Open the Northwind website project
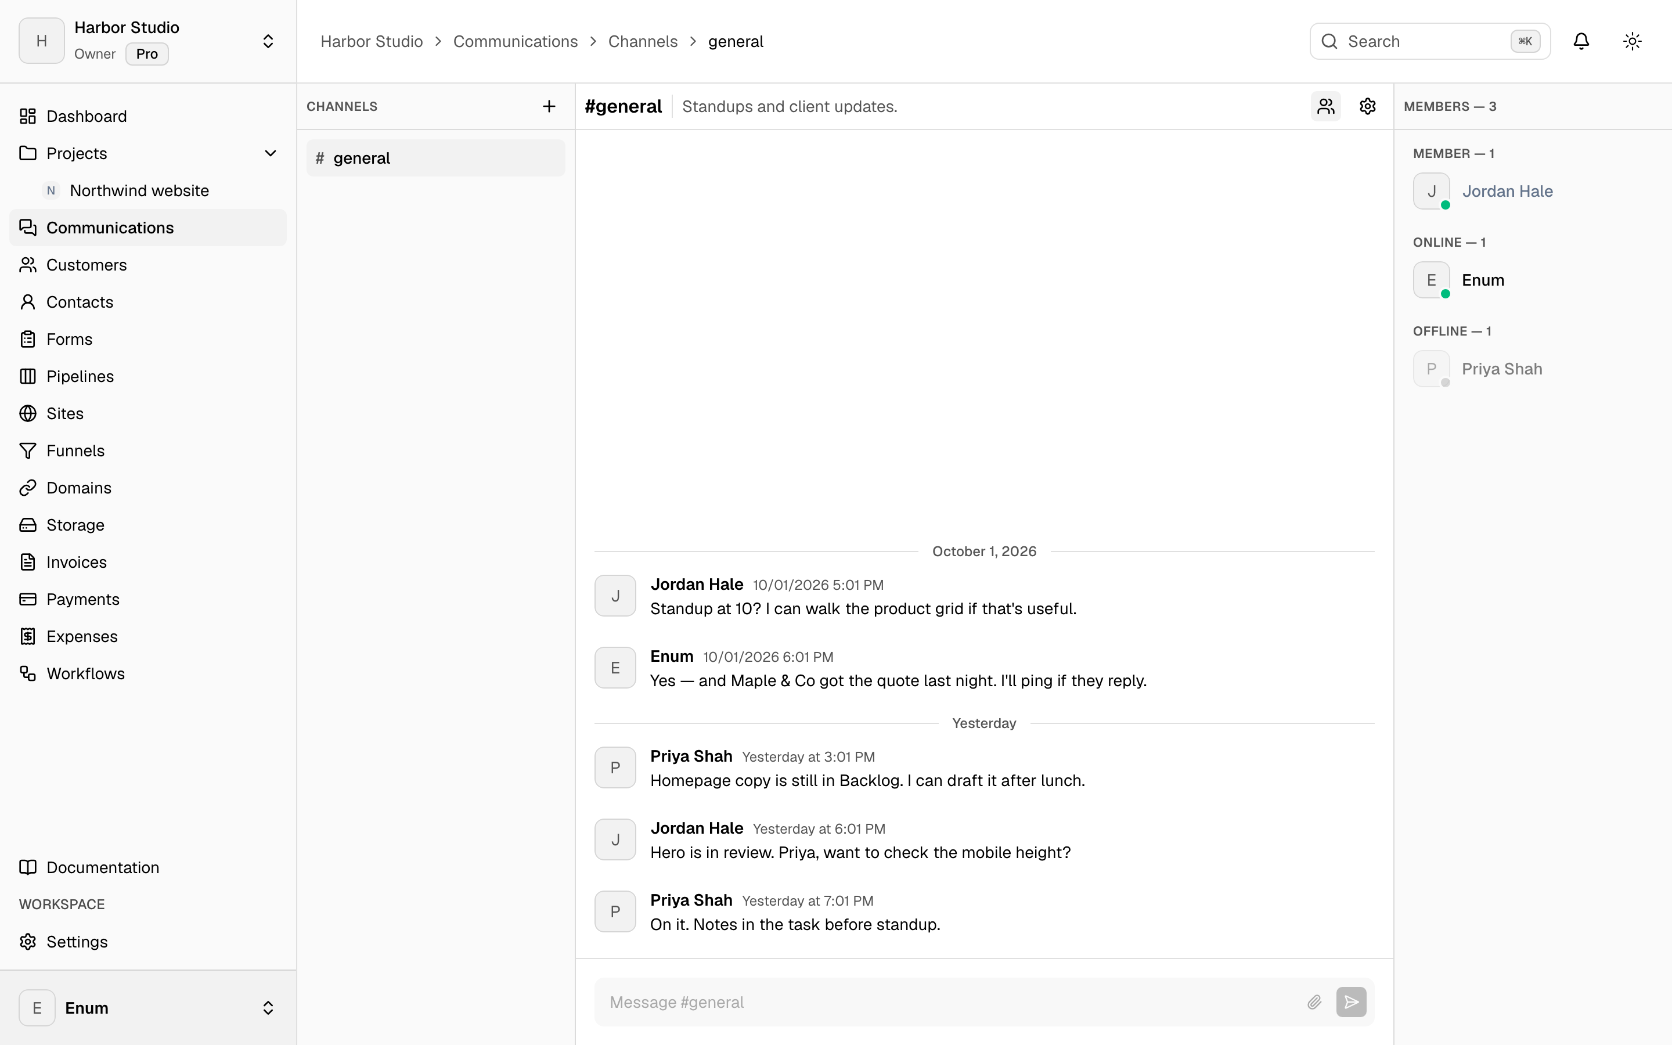The width and height of the screenshot is (1672, 1045). 159,191
